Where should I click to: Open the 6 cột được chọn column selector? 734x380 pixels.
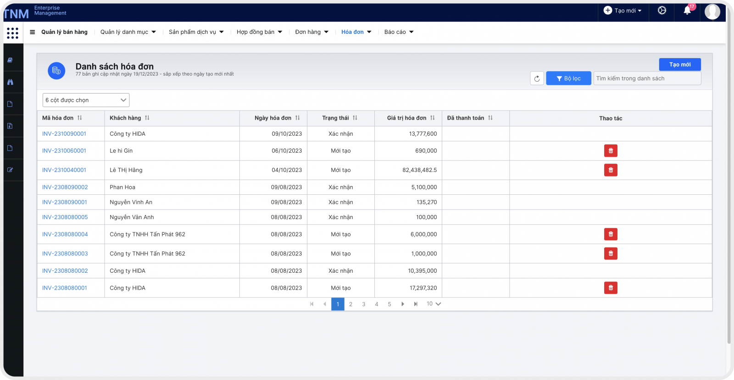pyautogui.click(x=86, y=100)
